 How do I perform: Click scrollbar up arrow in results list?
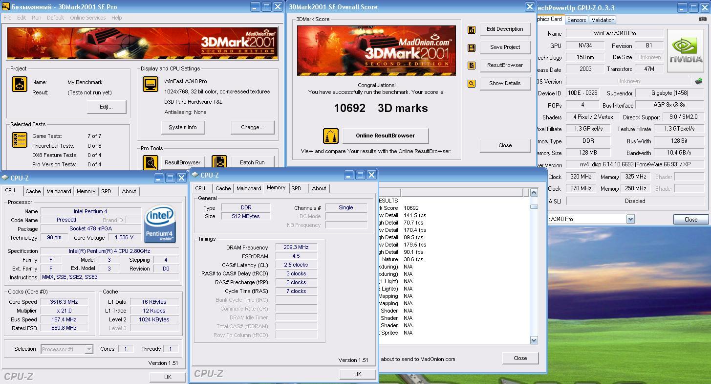534,193
